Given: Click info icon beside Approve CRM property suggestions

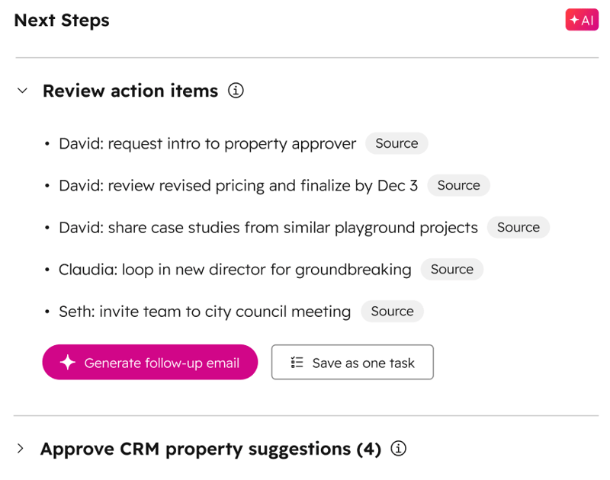Looking at the screenshot, I should [398, 449].
